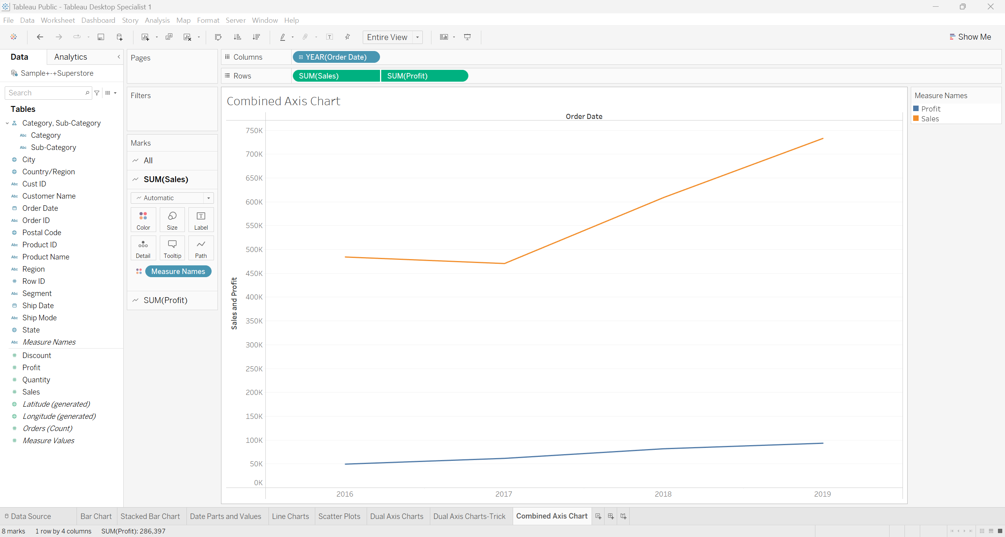Click the Presentation Mode icon
Viewport: 1005px width, 537px height.
coord(467,37)
